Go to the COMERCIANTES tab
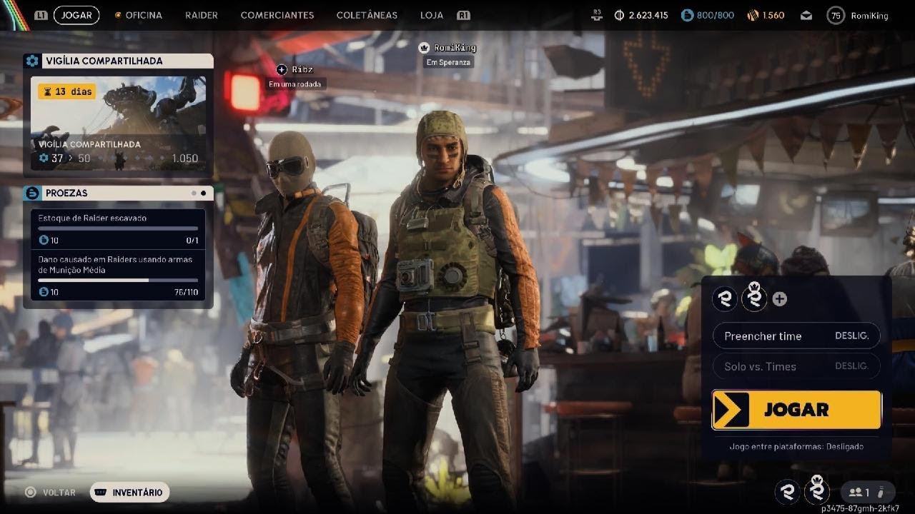Screen dimensions: 915x514 click(277, 15)
